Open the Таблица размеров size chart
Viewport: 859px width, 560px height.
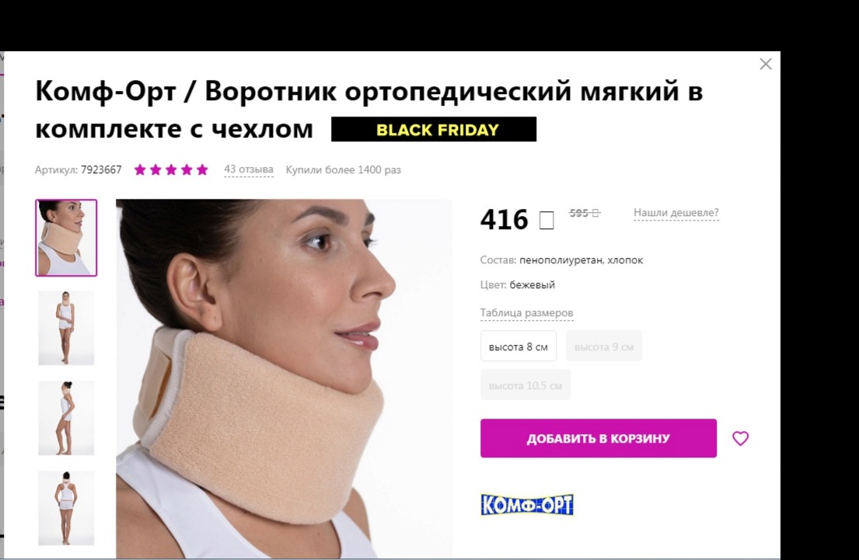click(x=526, y=312)
